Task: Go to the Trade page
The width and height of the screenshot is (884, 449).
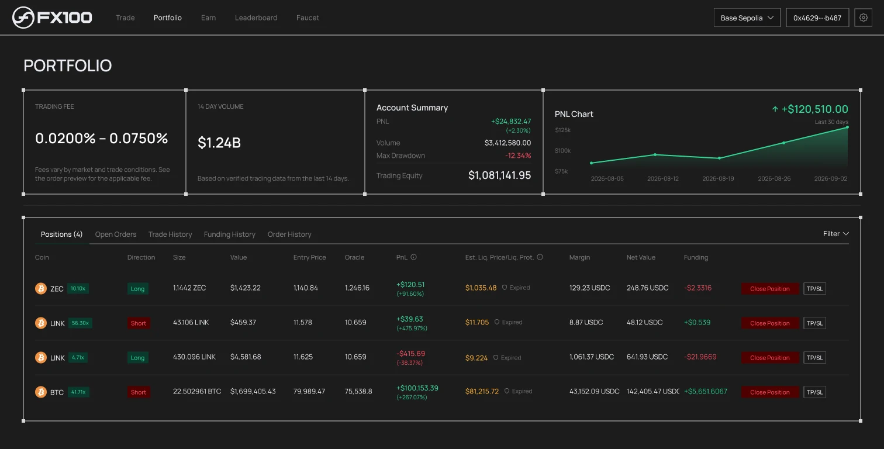Action: [125, 18]
